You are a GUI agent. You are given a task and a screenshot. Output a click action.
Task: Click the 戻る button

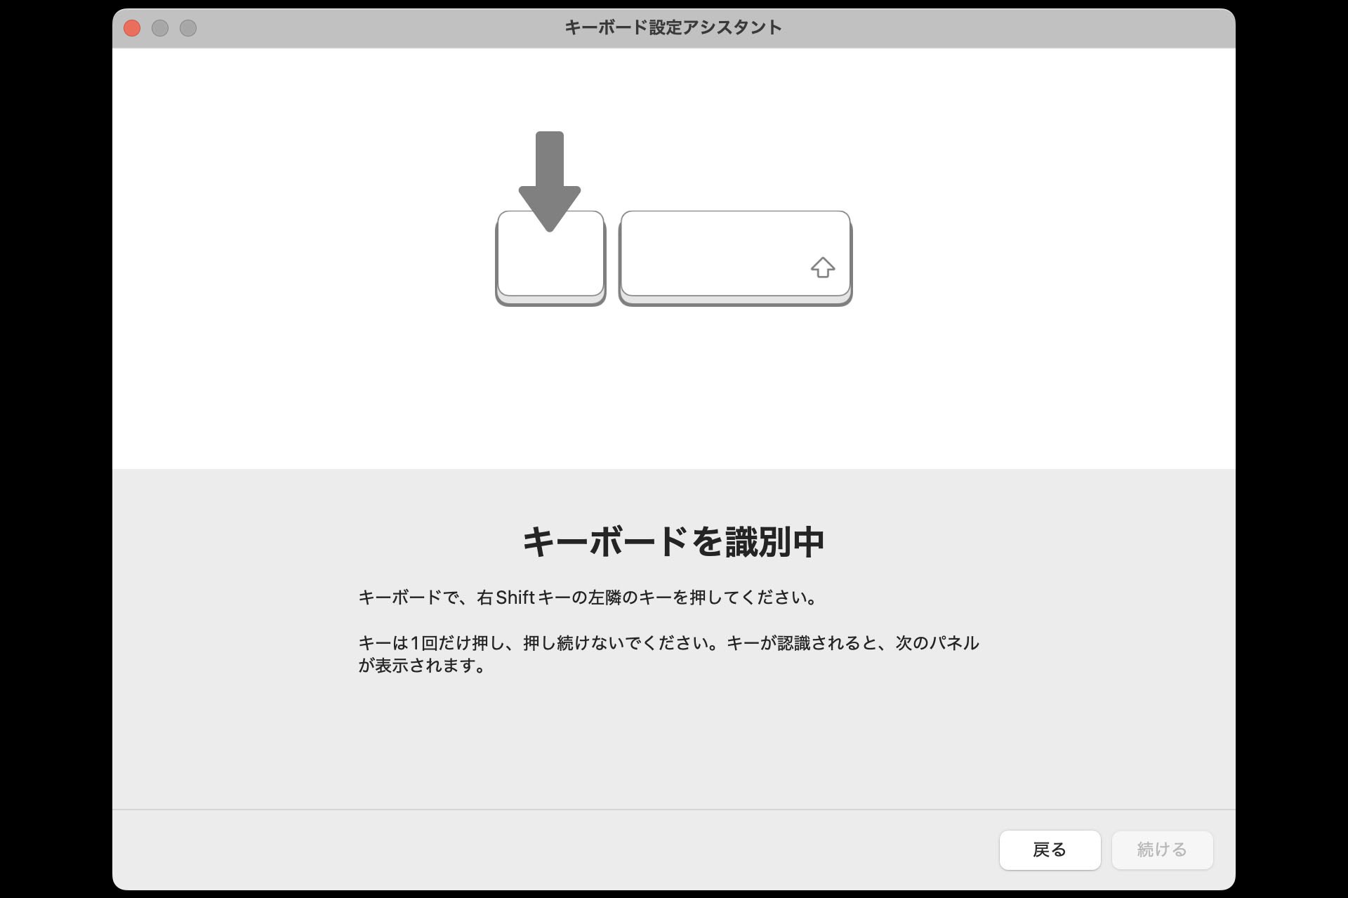1050,850
